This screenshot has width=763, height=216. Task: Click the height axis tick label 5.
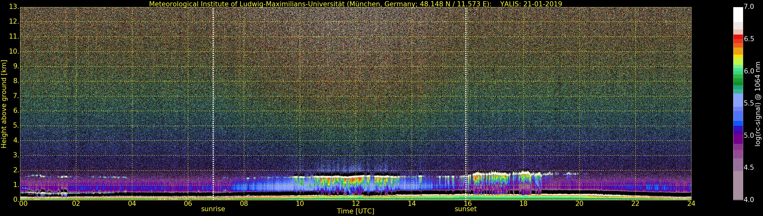click(x=16, y=126)
